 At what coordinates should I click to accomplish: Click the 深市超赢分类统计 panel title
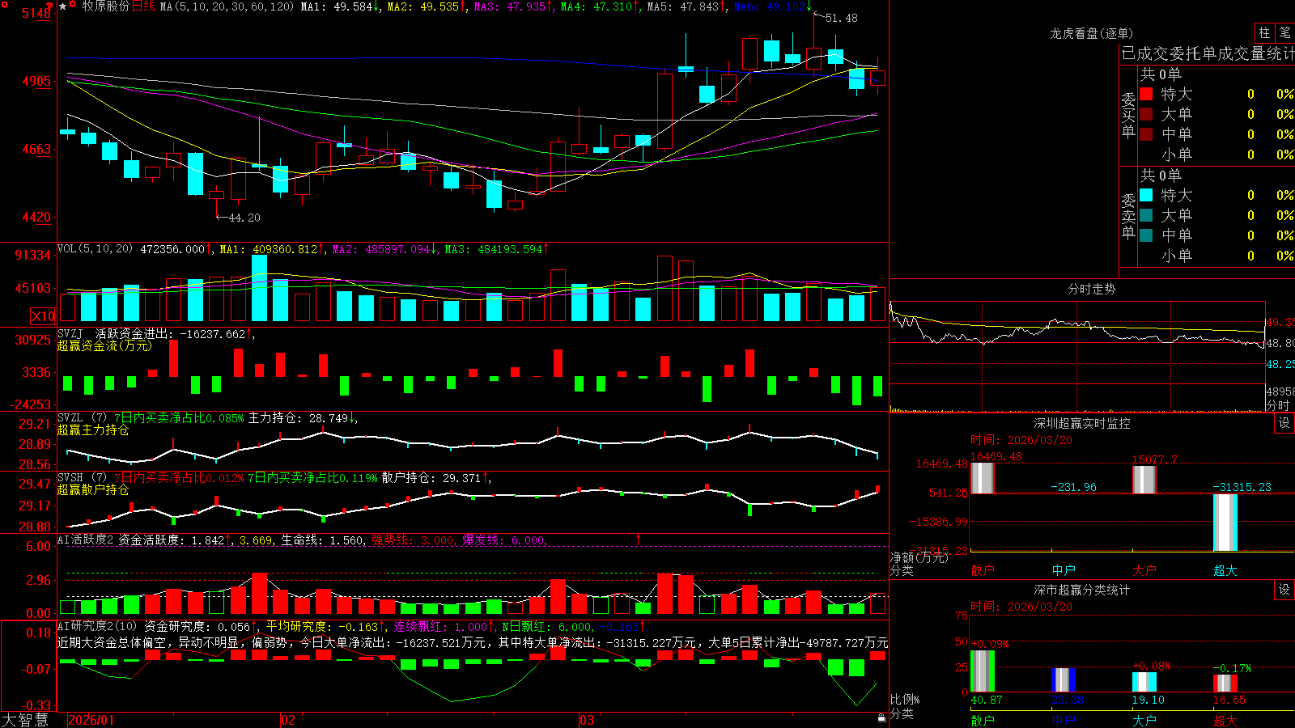[x=1082, y=590]
